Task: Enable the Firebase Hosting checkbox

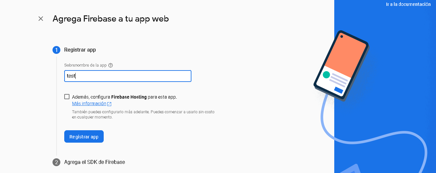Action: point(67,97)
